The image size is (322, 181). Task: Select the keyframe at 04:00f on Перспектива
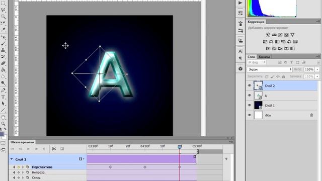[x=145, y=167]
